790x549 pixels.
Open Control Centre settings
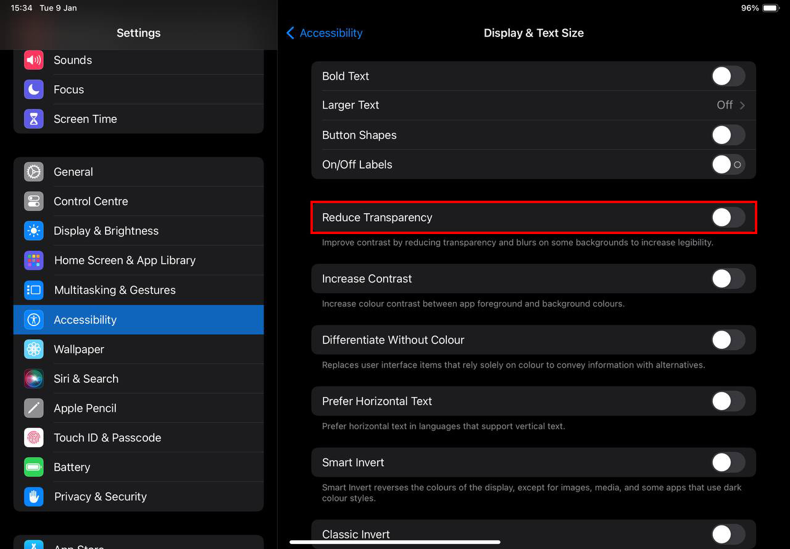pos(91,201)
